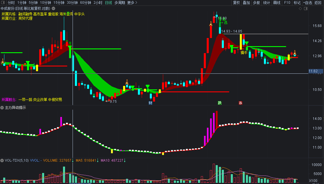
Task: Click the 复权 button
Action: pos(236,3)
